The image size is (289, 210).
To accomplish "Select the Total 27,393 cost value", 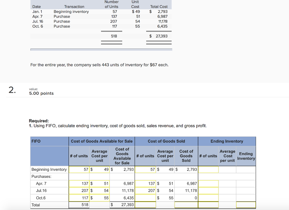I will click(161, 36).
